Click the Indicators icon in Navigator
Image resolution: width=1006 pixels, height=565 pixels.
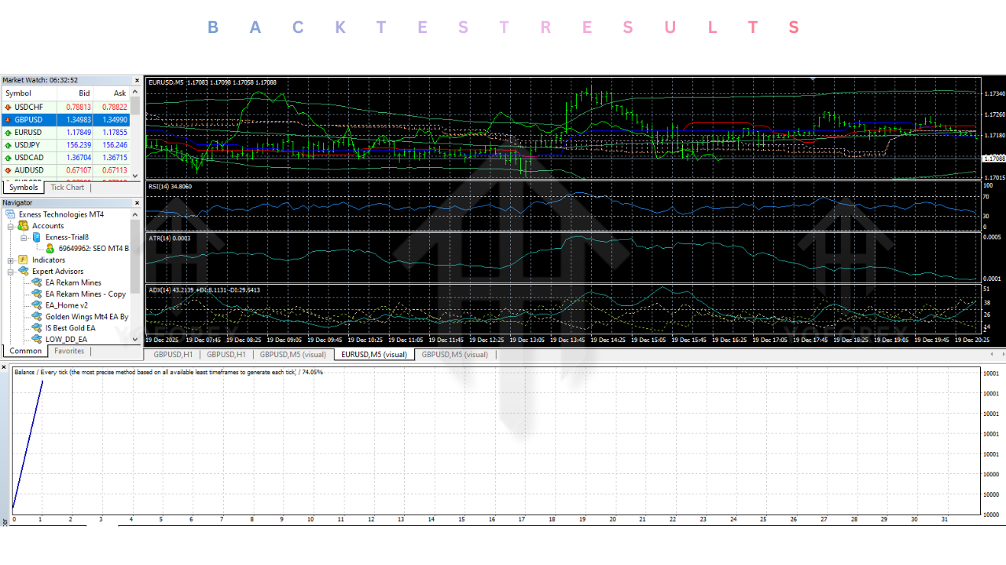(x=22, y=260)
